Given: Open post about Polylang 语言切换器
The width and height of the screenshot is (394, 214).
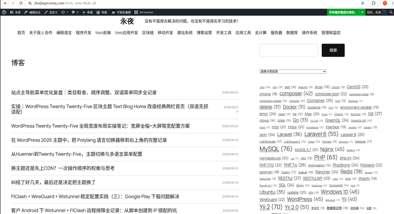Looking at the screenshot, I should pos(89,140).
